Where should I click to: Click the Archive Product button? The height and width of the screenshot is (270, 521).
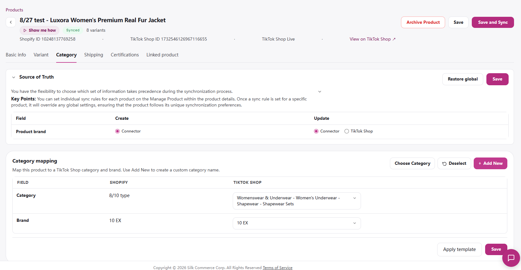[423, 22]
